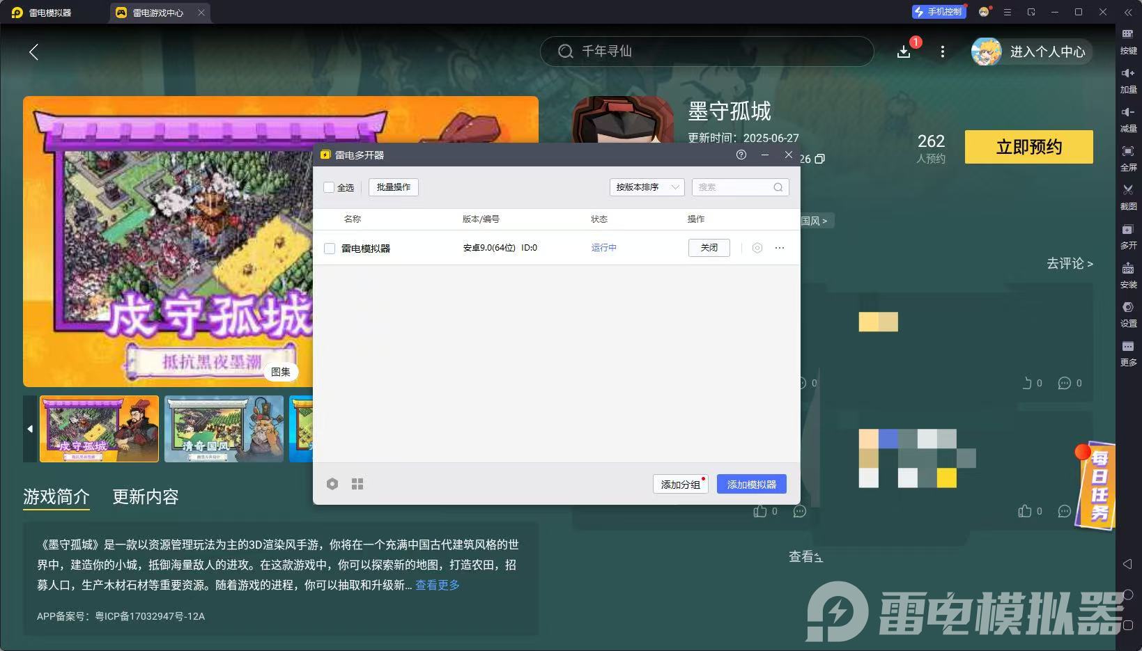Viewport: 1142px width, 651px height.
Task: Switch to grid view in 雷电多开器
Action: click(357, 484)
